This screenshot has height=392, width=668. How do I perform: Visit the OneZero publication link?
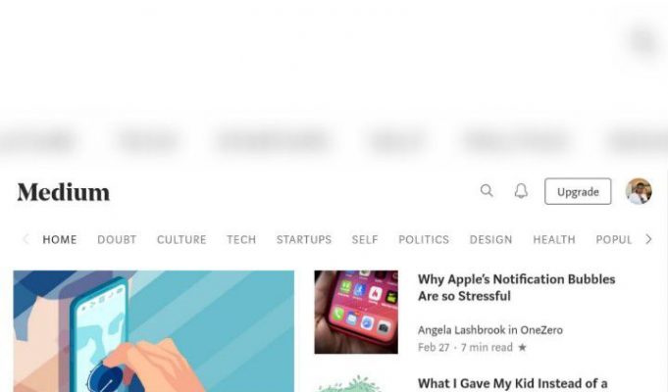click(x=541, y=330)
